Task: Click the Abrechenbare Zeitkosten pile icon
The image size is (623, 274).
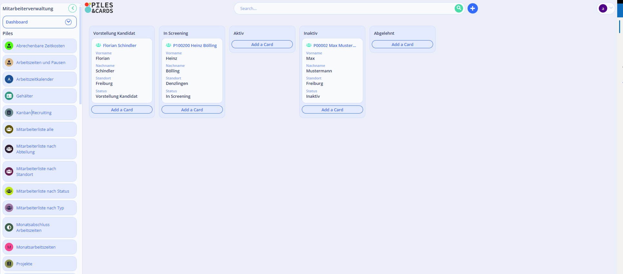Action: point(9,46)
